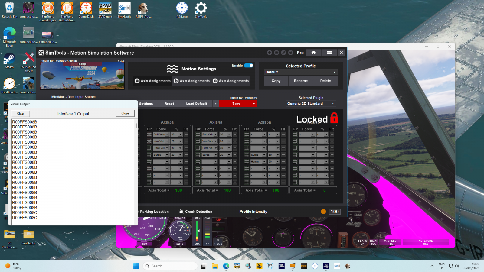Open Axis5a Surge percent dropdown showing 50
The height and width of the screenshot is (272, 484).
[x=274, y=155]
